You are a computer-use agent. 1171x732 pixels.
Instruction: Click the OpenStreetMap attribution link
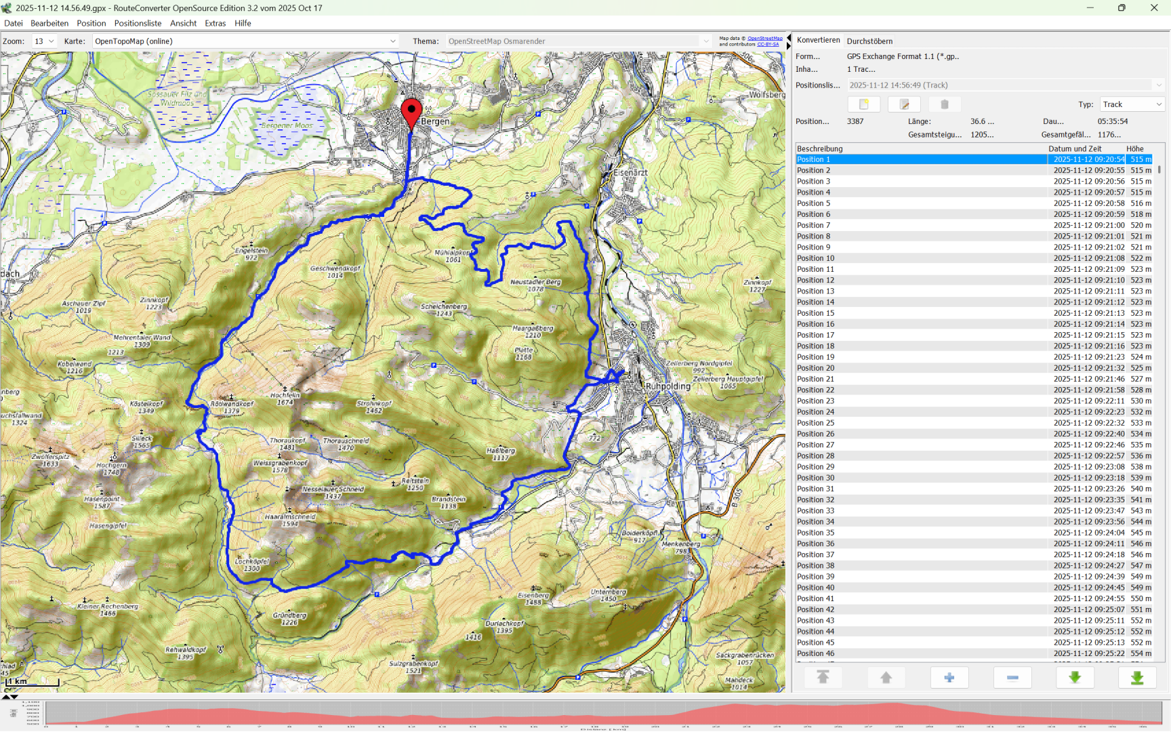[x=764, y=39]
